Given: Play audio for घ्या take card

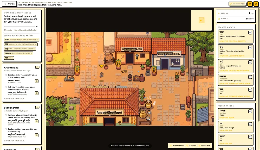Looking at the screenshot, I should (250, 124).
